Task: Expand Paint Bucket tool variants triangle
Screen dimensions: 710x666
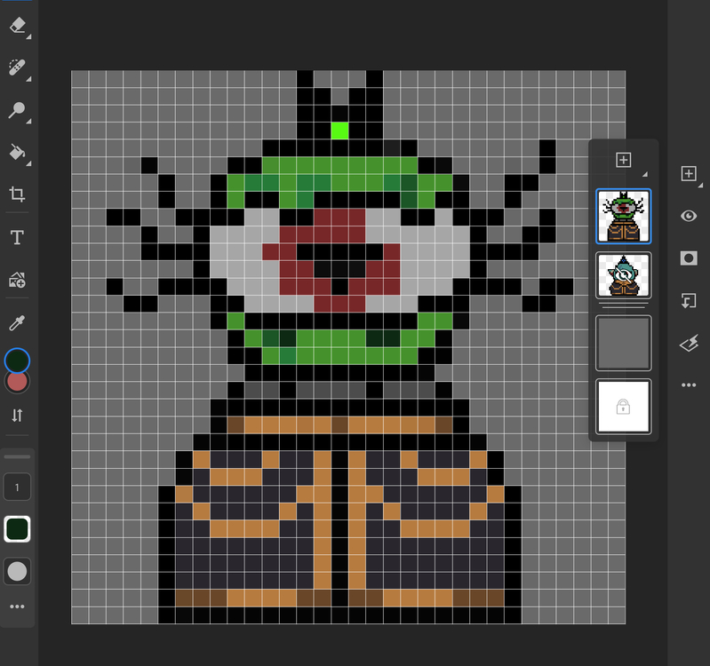Action: tap(28, 163)
